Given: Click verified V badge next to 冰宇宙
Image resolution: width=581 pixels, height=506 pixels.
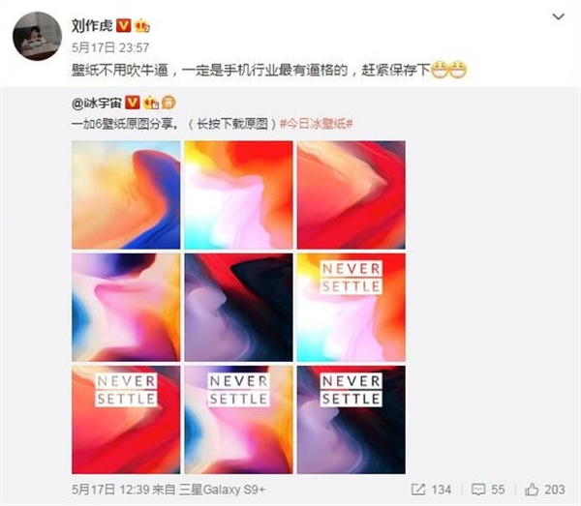Looking at the screenshot, I should coord(133,103).
